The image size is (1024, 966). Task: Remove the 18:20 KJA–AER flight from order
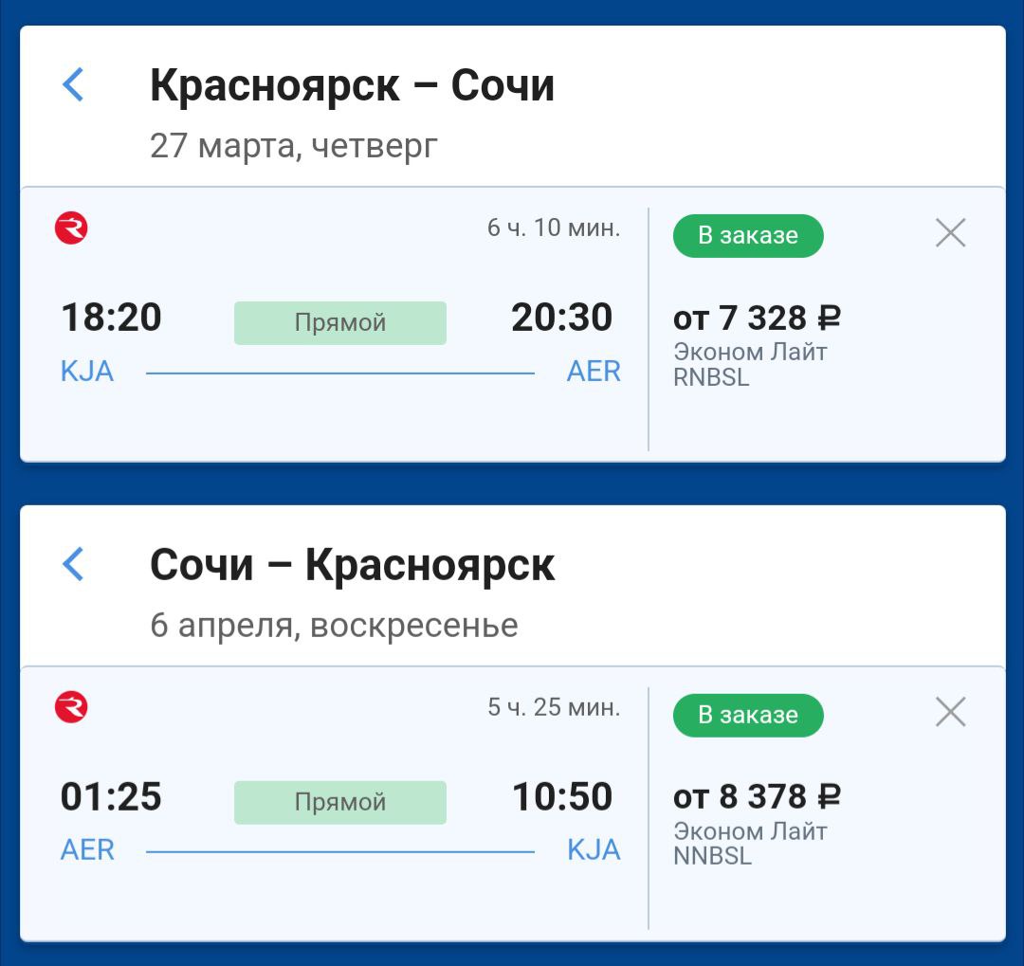tap(950, 233)
